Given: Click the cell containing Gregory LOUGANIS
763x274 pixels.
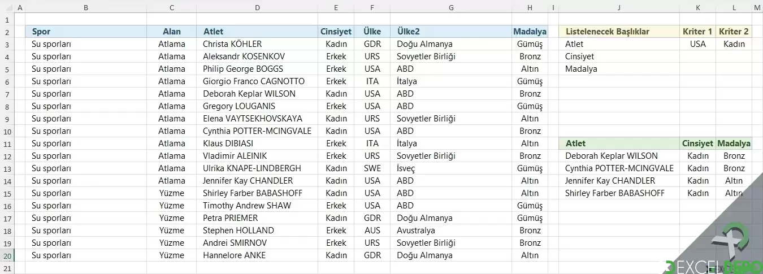Looking at the screenshot, I should 257,106.
